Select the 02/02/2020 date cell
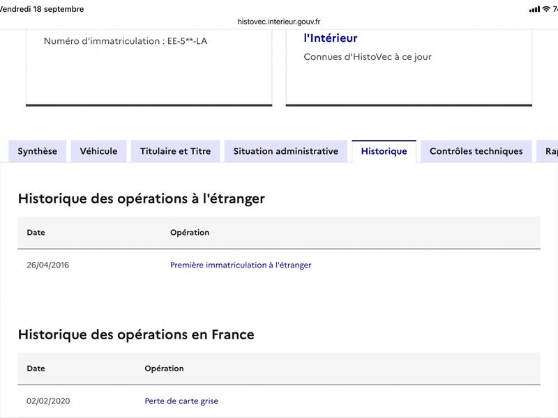 point(48,401)
